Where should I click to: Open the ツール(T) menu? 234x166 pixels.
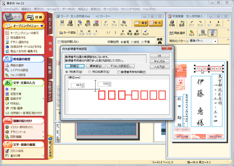point(52,8)
